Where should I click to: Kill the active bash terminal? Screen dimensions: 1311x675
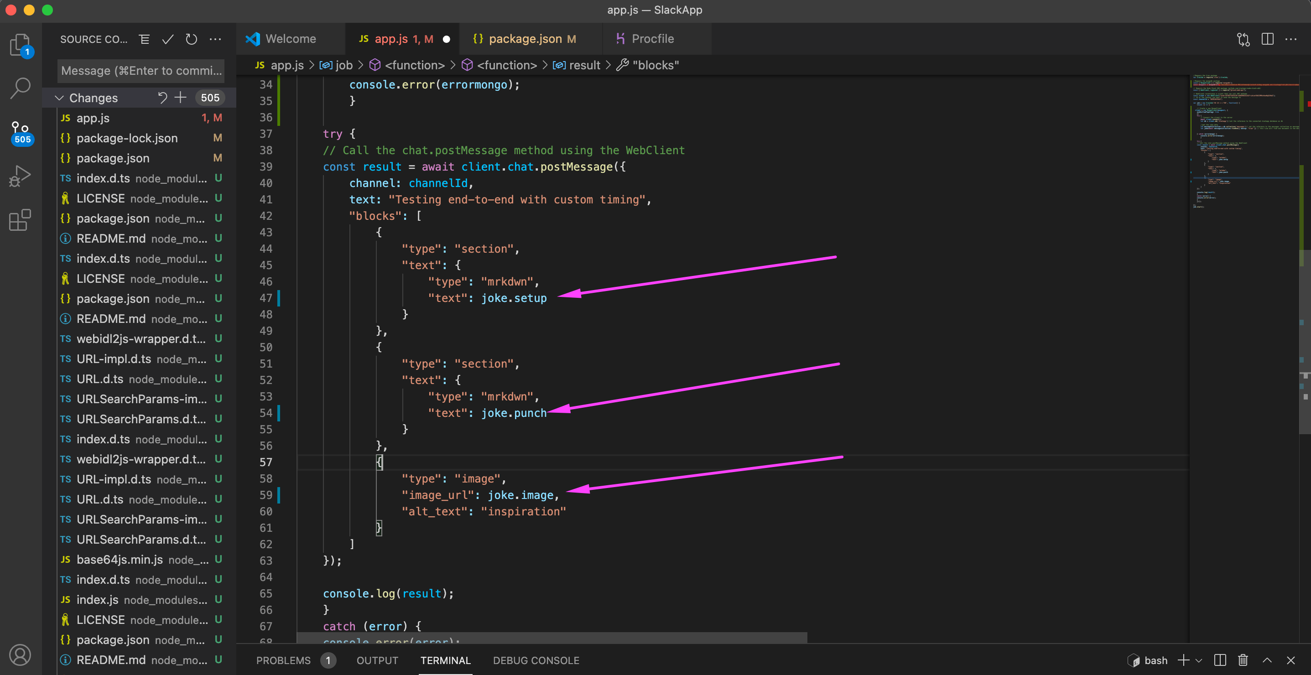(x=1242, y=660)
